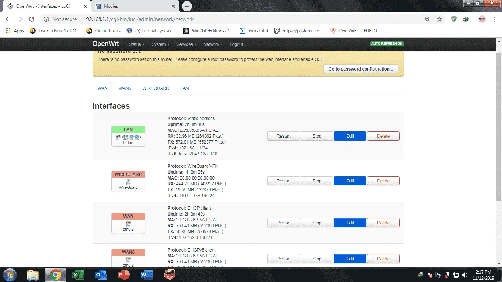Expand the Network menu
The width and height of the screenshot is (502, 282).
[x=214, y=44]
